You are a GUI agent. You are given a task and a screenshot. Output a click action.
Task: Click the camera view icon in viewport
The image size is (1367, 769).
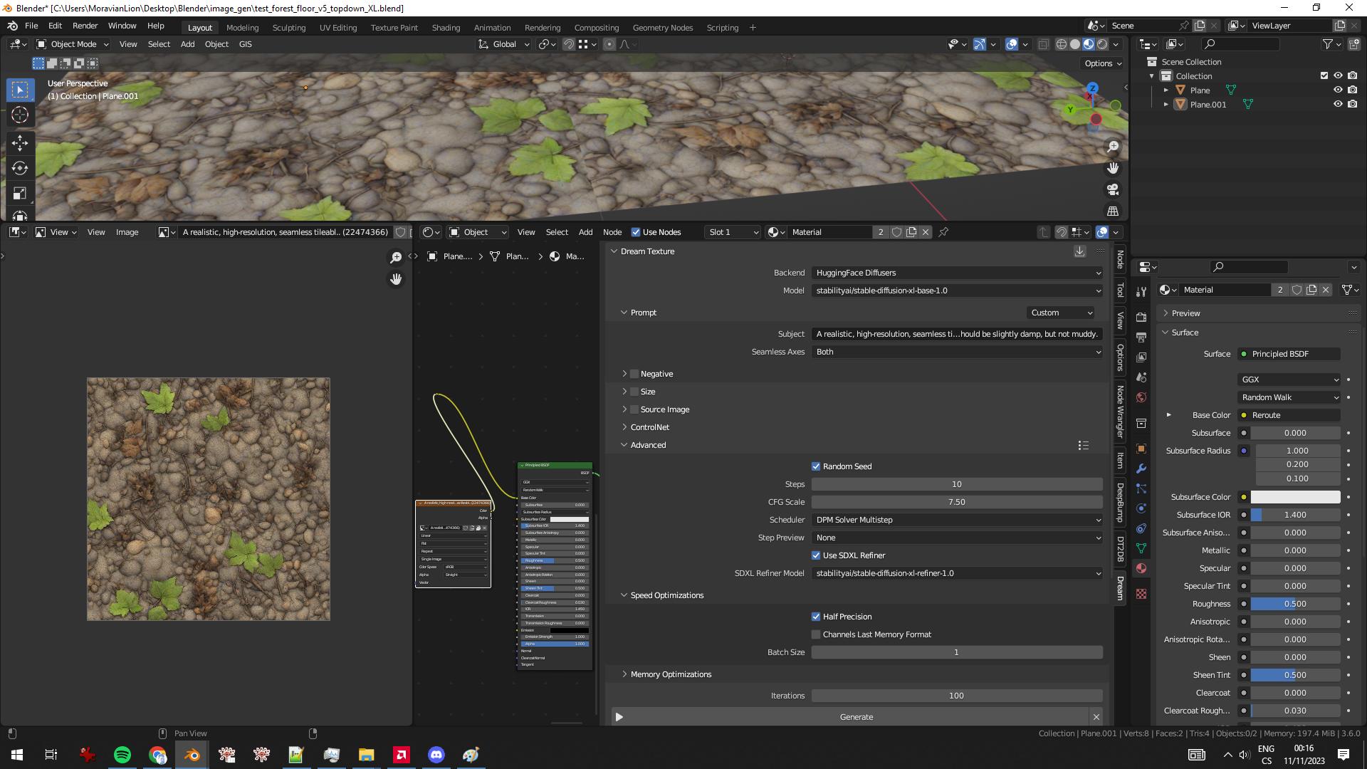pyautogui.click(x=1113, y=189)
